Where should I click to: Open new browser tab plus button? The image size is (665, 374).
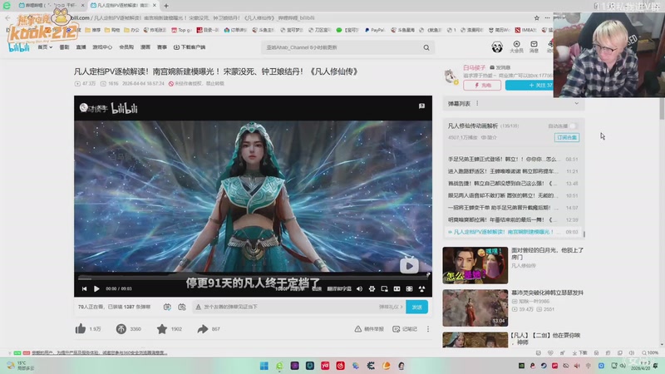pos(165,6)
